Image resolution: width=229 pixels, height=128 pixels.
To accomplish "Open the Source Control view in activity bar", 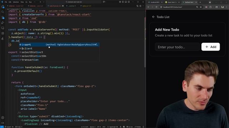I will [3, 17].
